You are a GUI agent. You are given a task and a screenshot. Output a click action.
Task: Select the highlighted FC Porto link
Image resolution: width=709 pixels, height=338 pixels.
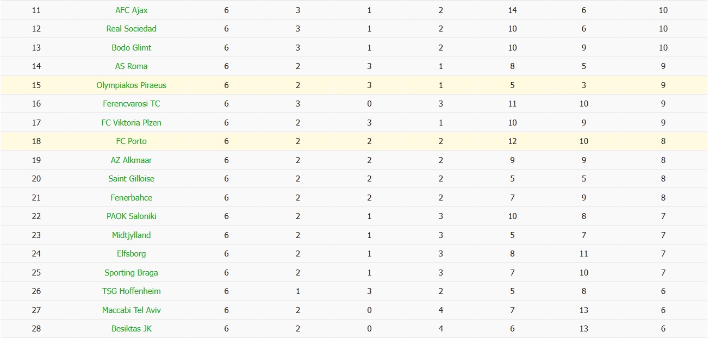point(132,141)
